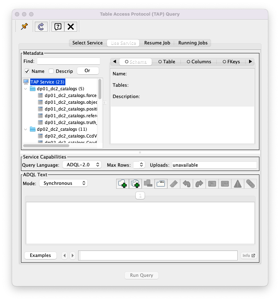Show previous example with left arrow
Viewport: 280px width, 301px height.
click(x=64, y=256)
